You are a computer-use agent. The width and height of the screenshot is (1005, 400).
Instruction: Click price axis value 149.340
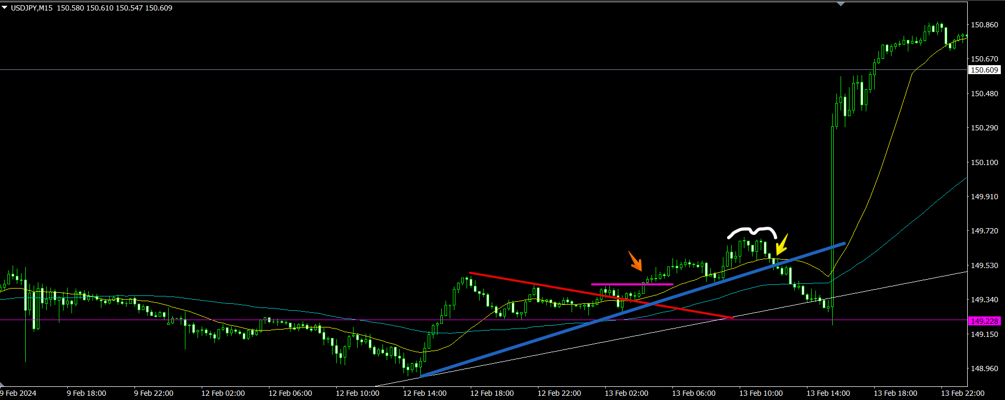[984, 300]
